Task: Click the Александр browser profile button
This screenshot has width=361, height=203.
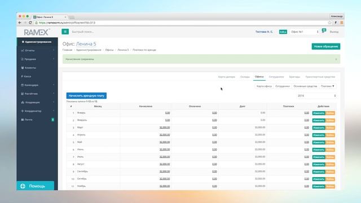Action: [x=337, y=16]
